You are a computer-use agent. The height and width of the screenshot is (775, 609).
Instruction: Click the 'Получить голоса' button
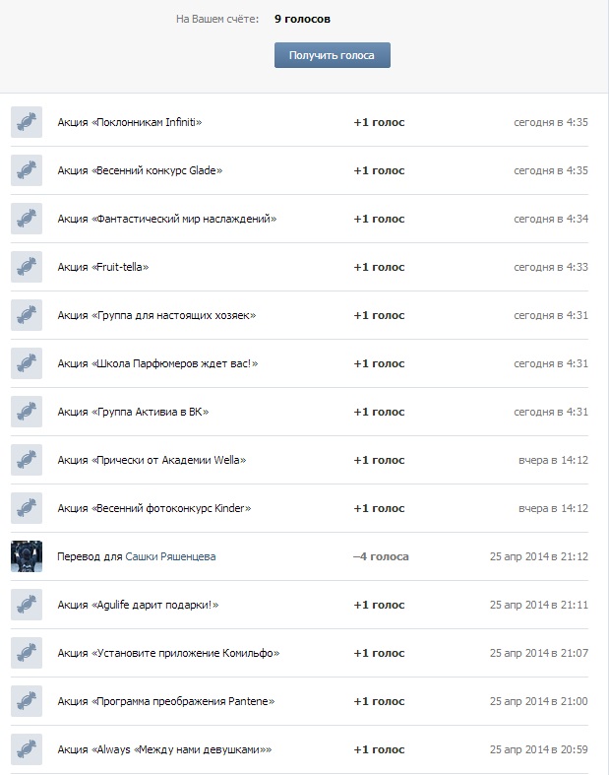[x=333, y=55]
